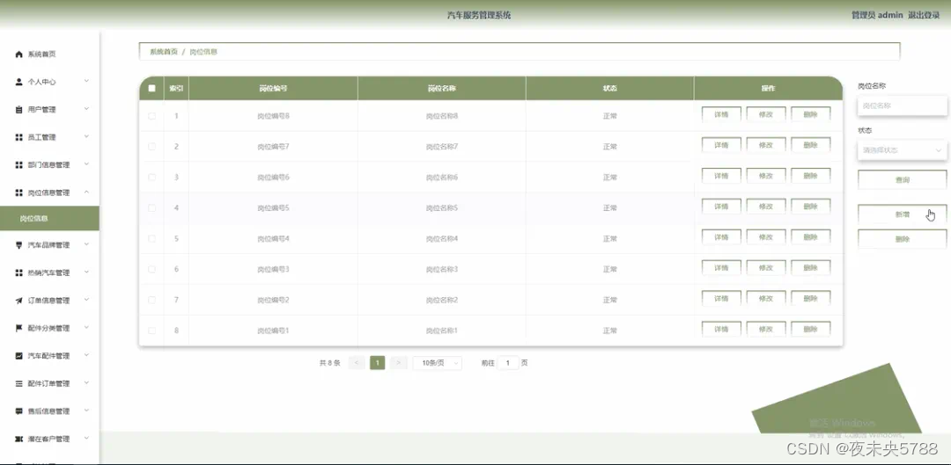This screenshot has width=951, height=465.
Task: Click the icon for 潜在客户管理
Action: [x=18, y=439]
